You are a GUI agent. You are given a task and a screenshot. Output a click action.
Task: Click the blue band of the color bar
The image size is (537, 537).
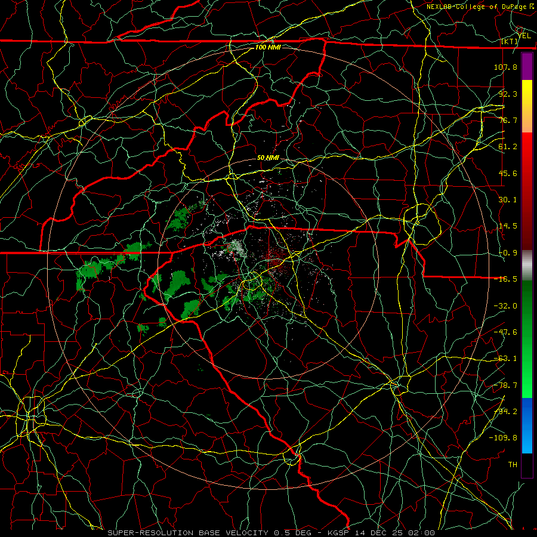(527, 425)
